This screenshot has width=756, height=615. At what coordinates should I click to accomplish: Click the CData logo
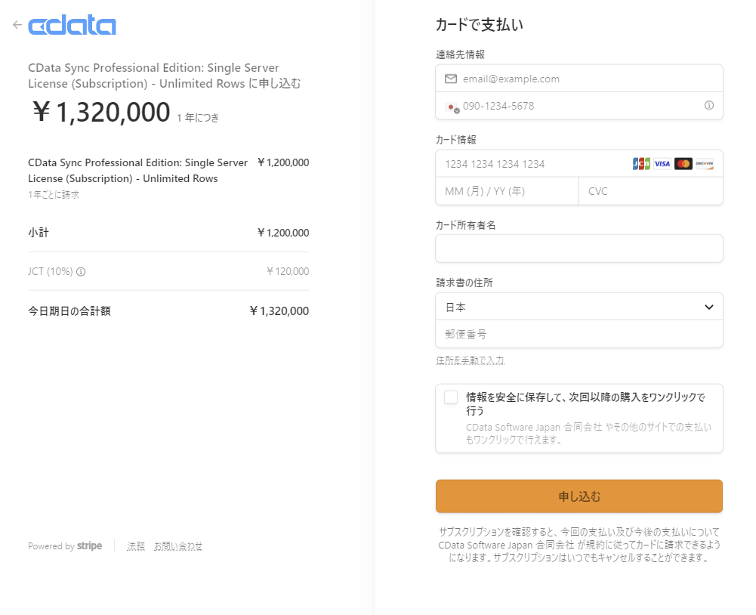point(72,26)
